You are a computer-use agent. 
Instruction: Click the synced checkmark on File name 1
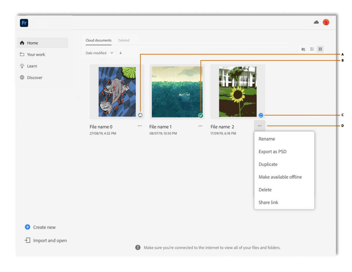(x=200, y=115)
